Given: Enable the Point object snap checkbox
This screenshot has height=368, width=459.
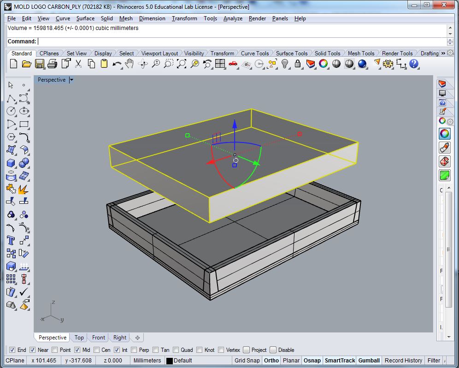Looking at the screenshot, I should (x=55, y=350).
